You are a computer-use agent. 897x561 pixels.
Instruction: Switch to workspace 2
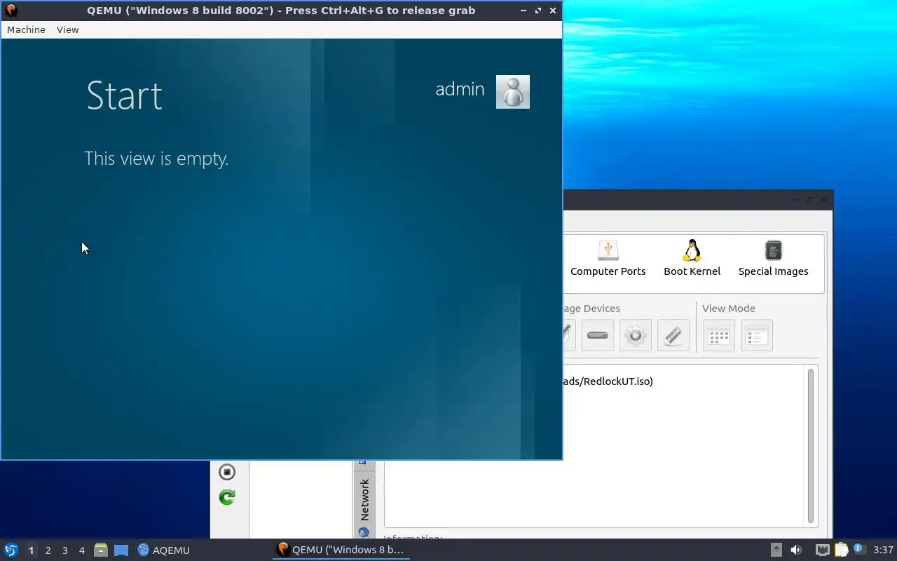click(x=48, y=550)
